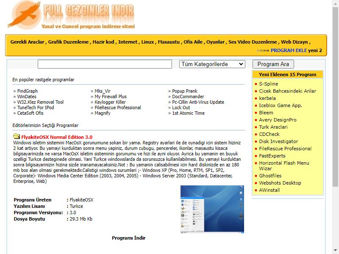The image size is (339, 254).
Task: Click the Program Ara search button
Action: pos(273,64)
